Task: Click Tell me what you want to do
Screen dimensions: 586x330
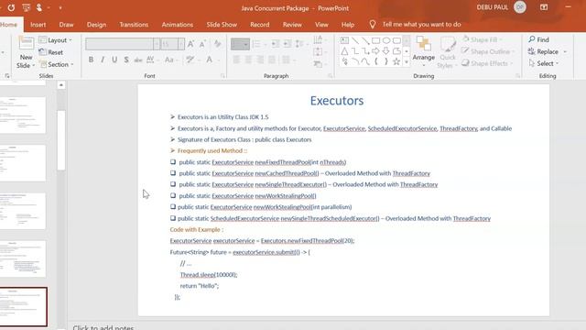Action: click(421, 25)
